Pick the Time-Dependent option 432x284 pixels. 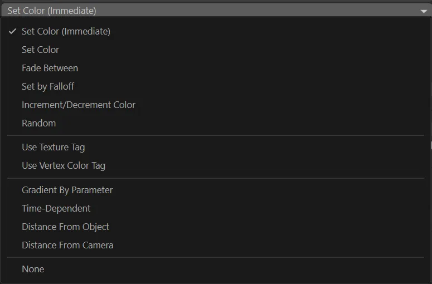tap(56, 209)
